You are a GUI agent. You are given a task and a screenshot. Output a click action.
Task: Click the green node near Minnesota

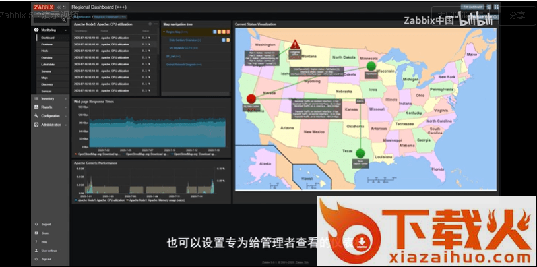pos(371,66)
